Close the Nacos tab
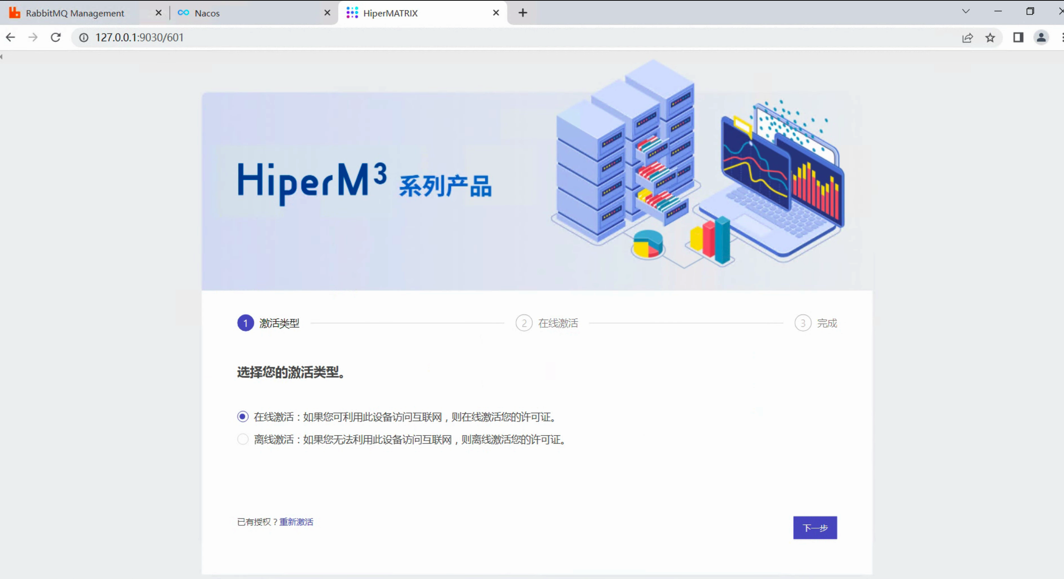Screen dimensions: 1064x579 pyautogui.click(x=327, y=13)
